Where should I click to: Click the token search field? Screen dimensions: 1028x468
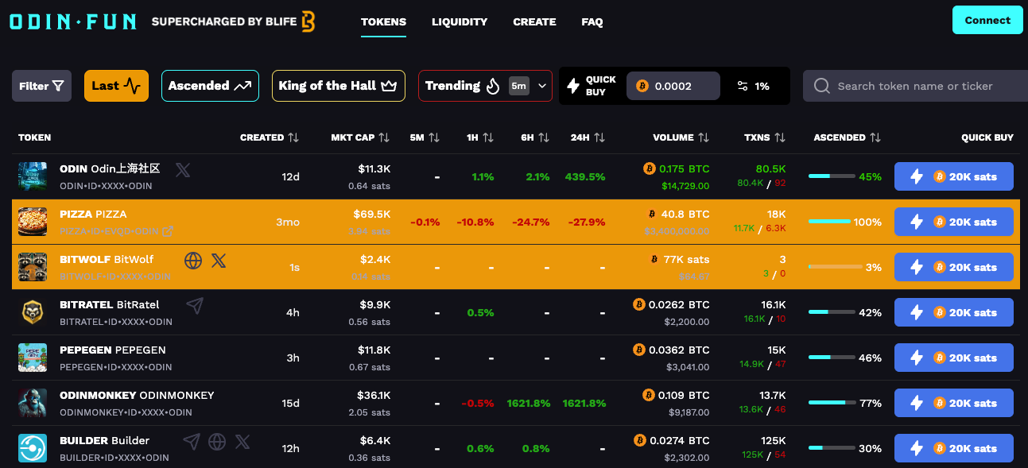tap(915, 86)
